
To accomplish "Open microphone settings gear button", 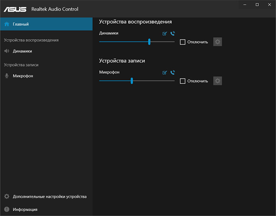I will click(x=218, y=81).
